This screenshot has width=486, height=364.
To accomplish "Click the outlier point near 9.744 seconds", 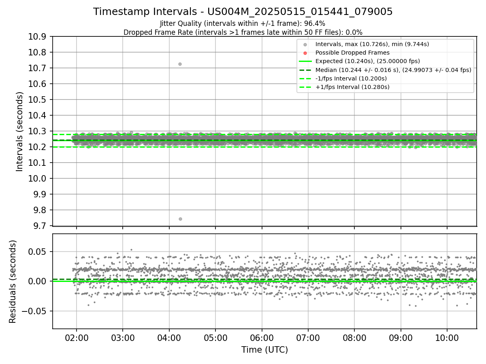I will [180, 219].
